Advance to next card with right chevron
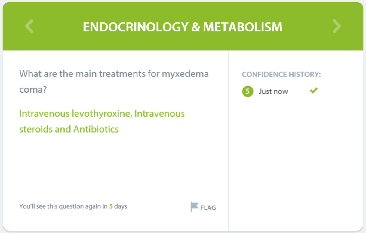Screen dimensions: 366x233 [337, 26]
